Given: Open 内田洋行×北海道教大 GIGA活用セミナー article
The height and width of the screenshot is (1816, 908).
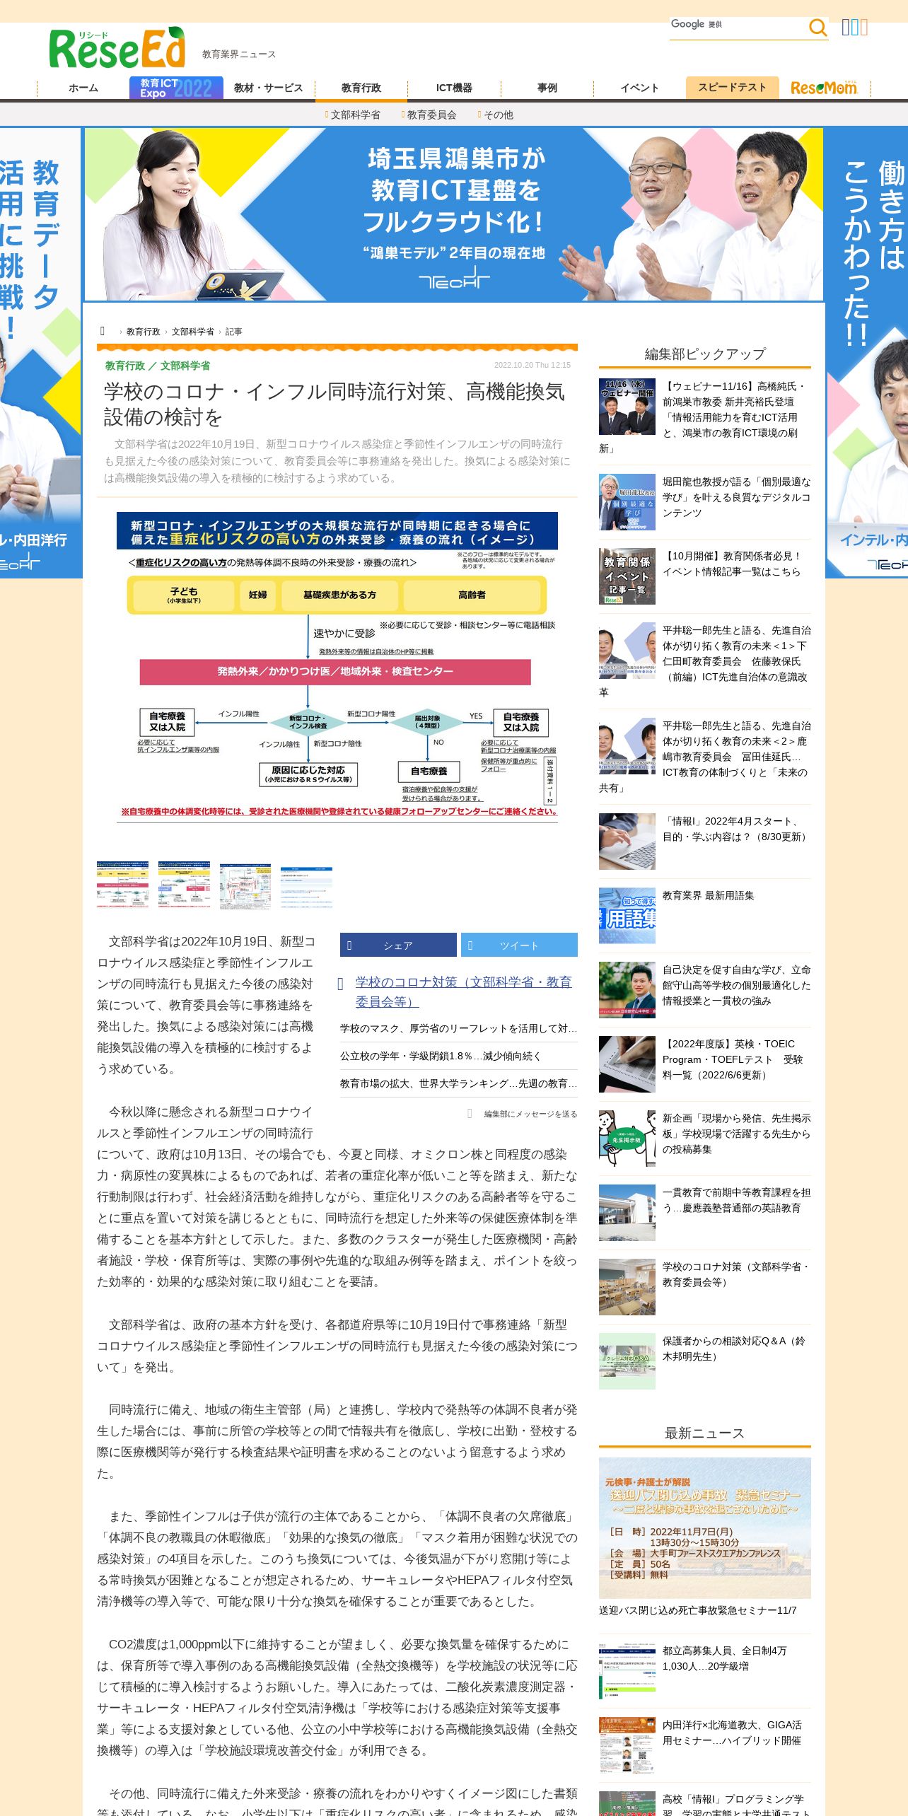Looking at the screenshot, I should [x=732, y=1733].
